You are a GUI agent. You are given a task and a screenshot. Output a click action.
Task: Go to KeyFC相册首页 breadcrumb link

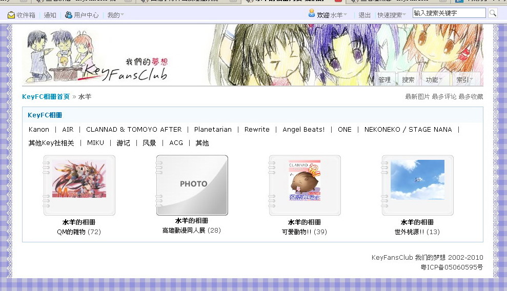click(x=46, y=96)
